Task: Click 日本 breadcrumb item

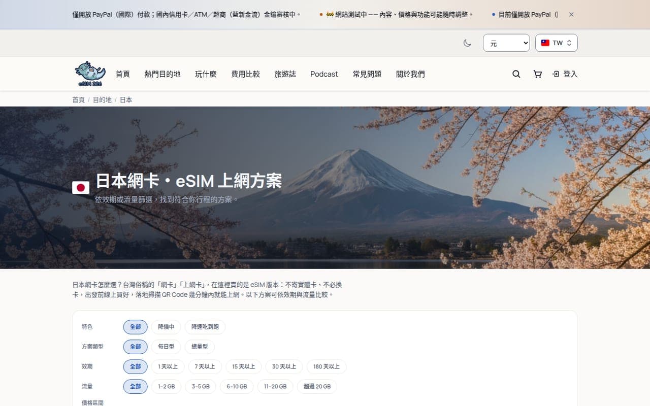Action: (126, 100)
